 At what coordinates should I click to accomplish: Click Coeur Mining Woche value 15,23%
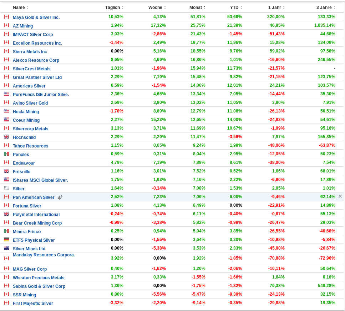coord(158,120)
